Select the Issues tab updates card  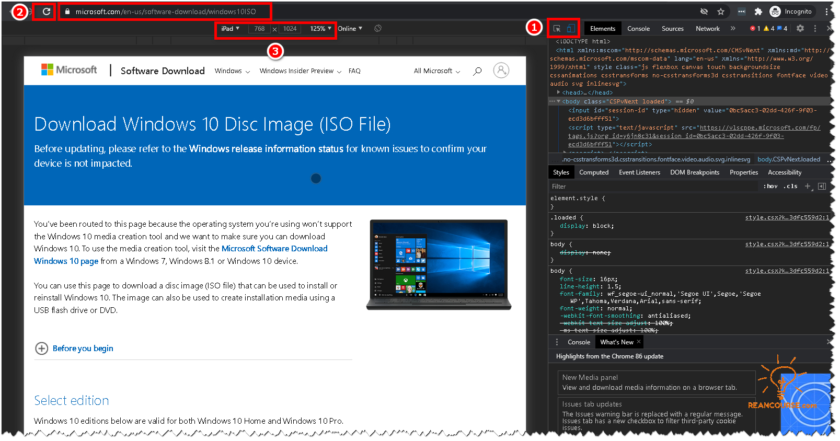657,416
